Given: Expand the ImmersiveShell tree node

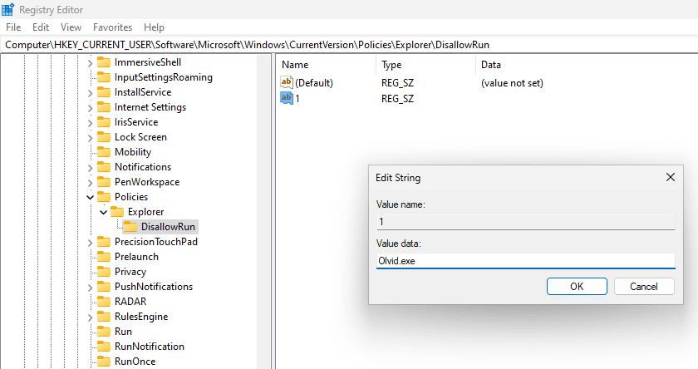Looking at the screenshot, I should pos(90,62).
